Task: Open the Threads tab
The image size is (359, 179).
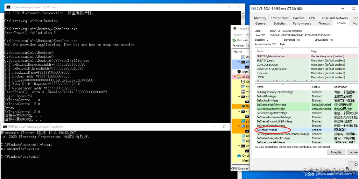Action: click(x=324, y=23)
